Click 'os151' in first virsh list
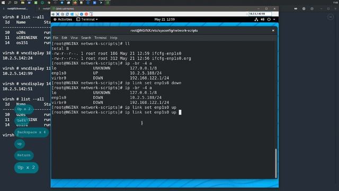The height and width of the screenshot is (191, 339). click(x=22, y=43)
